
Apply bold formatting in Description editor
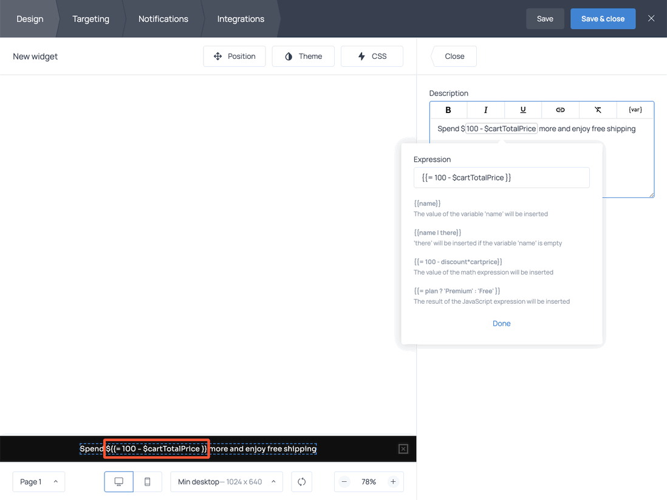pos(448,110)
